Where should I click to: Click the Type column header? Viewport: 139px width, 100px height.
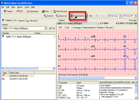5,73
